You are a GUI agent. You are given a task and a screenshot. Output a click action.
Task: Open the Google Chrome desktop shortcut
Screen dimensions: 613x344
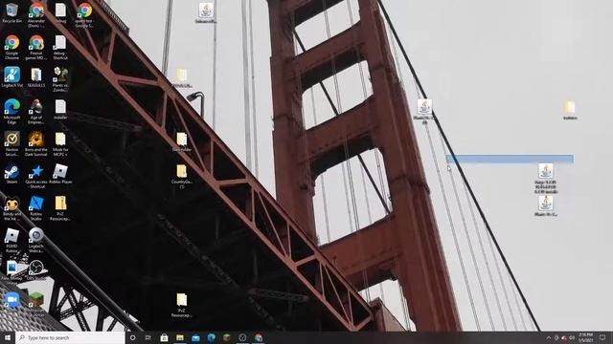point(11,47)
